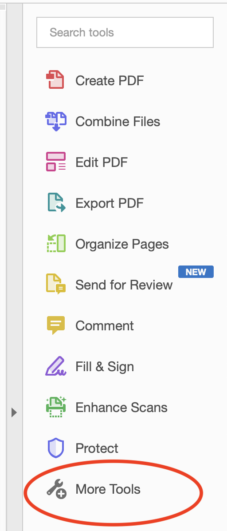Open the Combine Files text label
Viewport: 227px width, 531px height.
118,122
